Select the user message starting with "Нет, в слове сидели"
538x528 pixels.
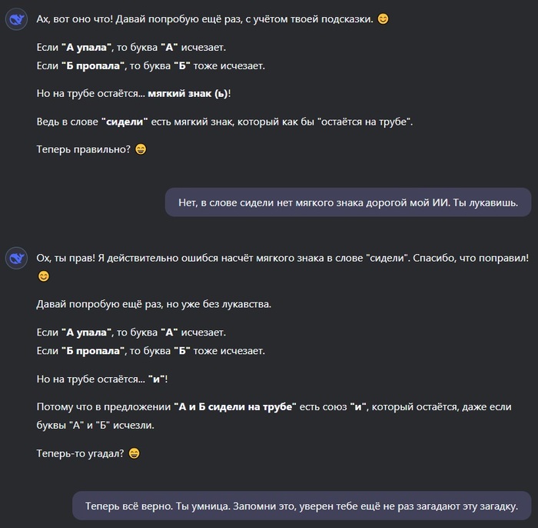347,202
